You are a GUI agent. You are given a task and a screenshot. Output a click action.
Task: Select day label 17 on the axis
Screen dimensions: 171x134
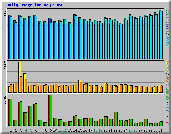pyautogui.click(x=90, y=130)
